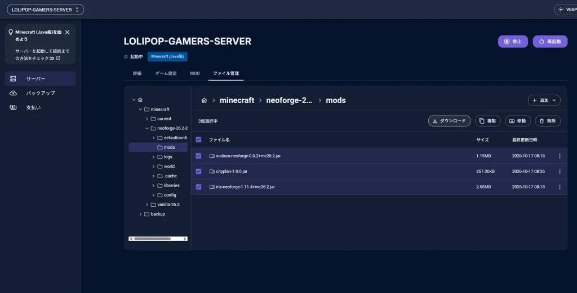This screenshot has width=577, height=293.
Task: Expand the world folder in the tree
Action: pyautogui.click(x=153, y=166)
